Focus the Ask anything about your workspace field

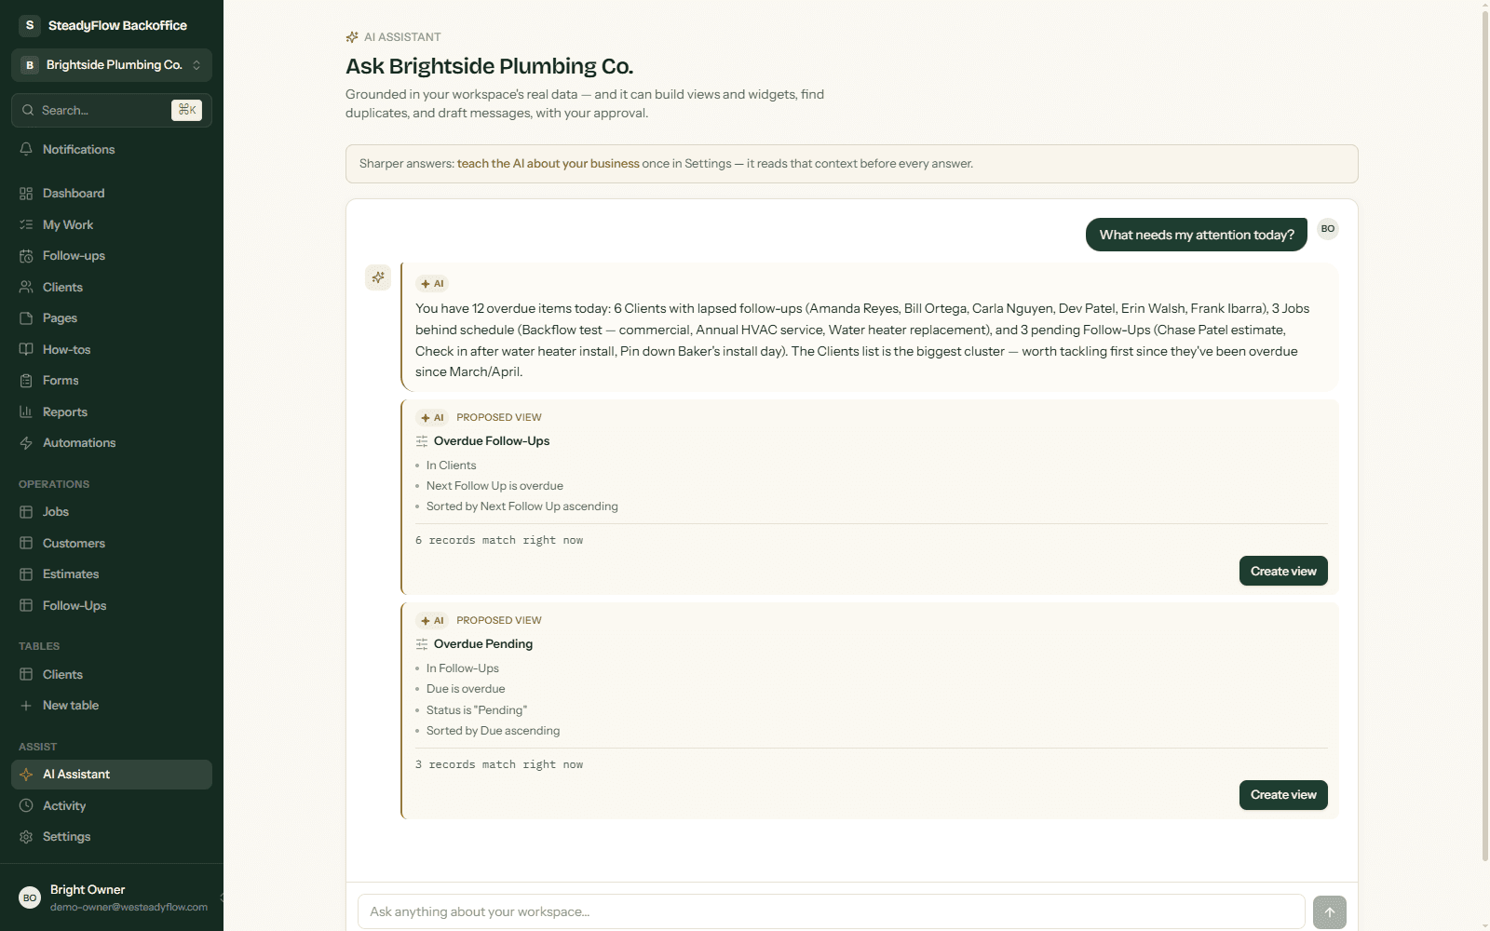831,911
